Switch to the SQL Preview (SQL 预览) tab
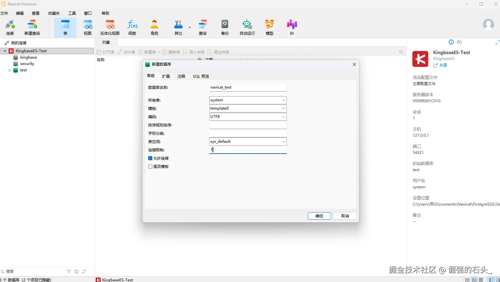 click(x=201, y=76)
